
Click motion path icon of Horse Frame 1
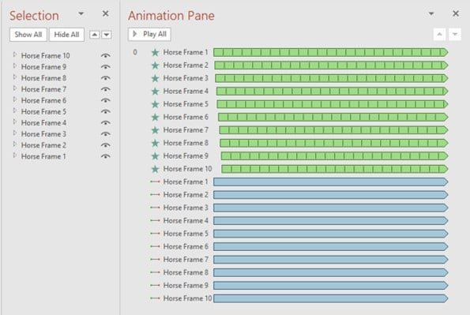[155, 182]
